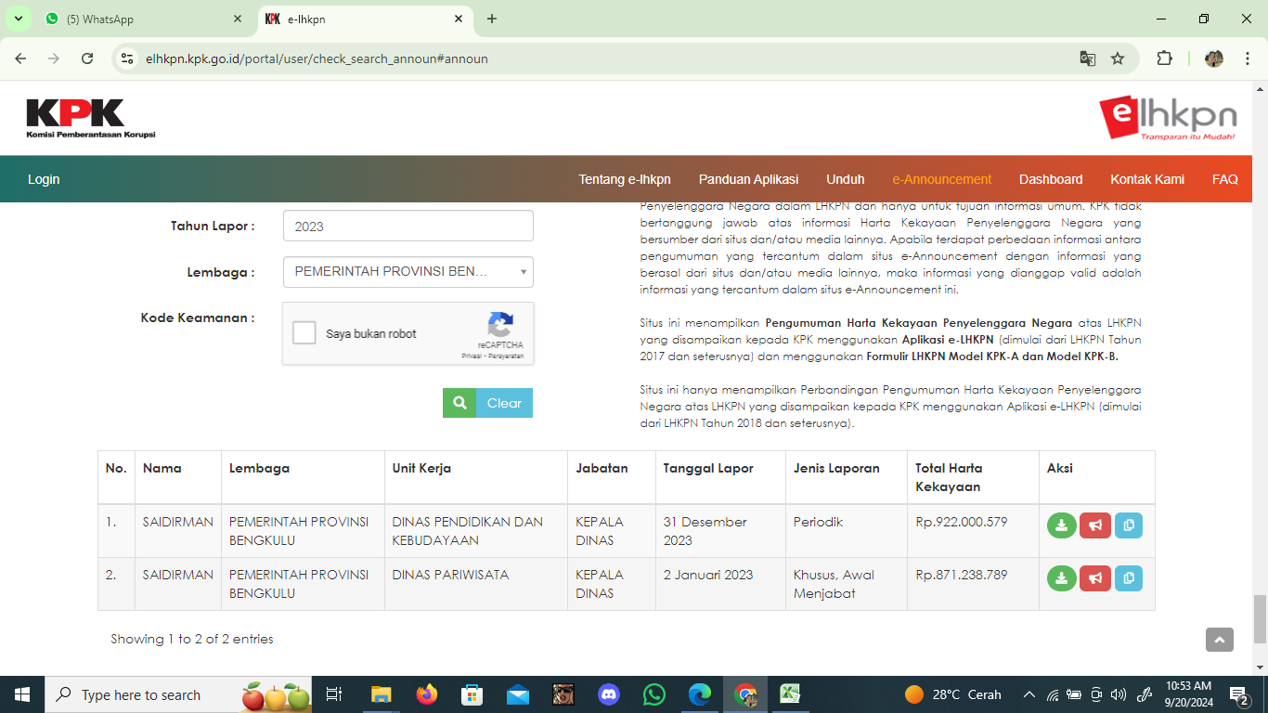Download the Dinas Pendidikan dan Kebudayaan report

[1061, 525]
